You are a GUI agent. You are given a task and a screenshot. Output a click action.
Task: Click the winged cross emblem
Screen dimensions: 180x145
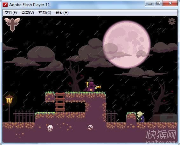point(12,24)
